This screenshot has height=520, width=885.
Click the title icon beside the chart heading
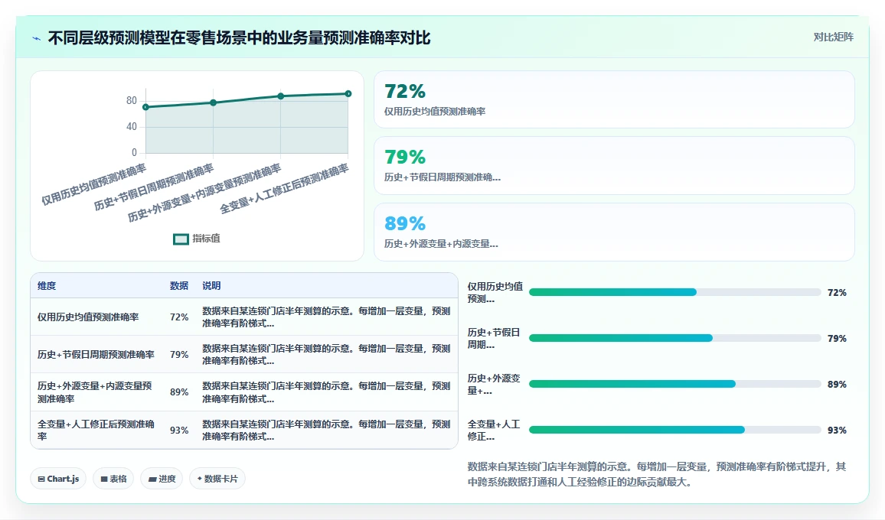click(x=37, y=38)
